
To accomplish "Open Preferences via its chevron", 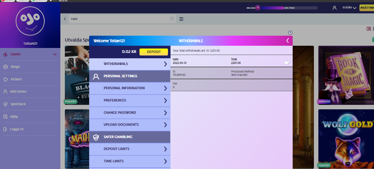I will point(165,100).
